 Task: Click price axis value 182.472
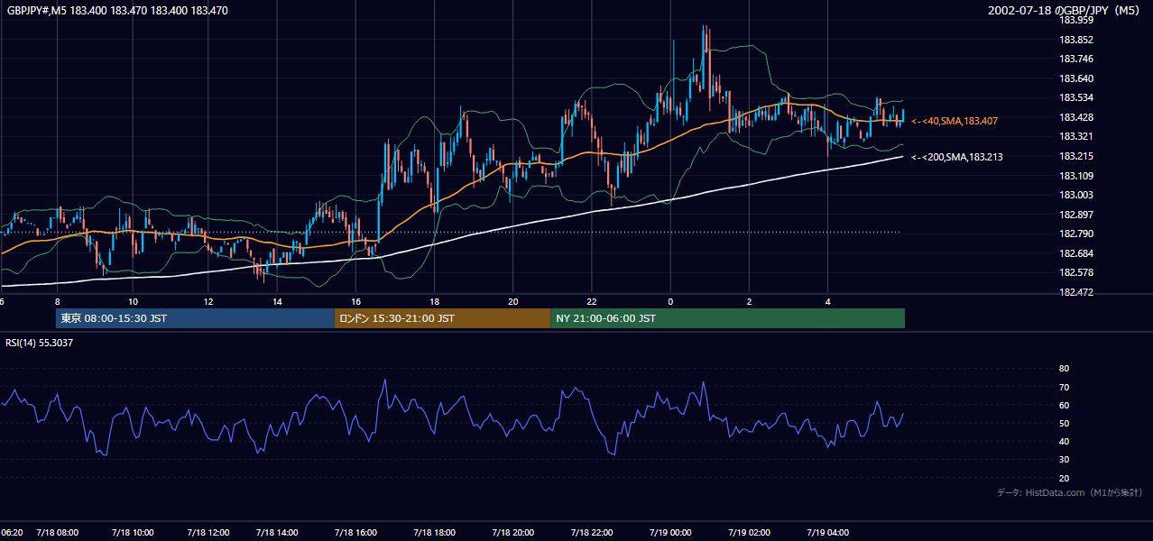pos(1075,292)
